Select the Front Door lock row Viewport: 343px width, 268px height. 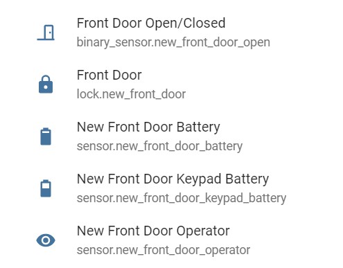171,84
